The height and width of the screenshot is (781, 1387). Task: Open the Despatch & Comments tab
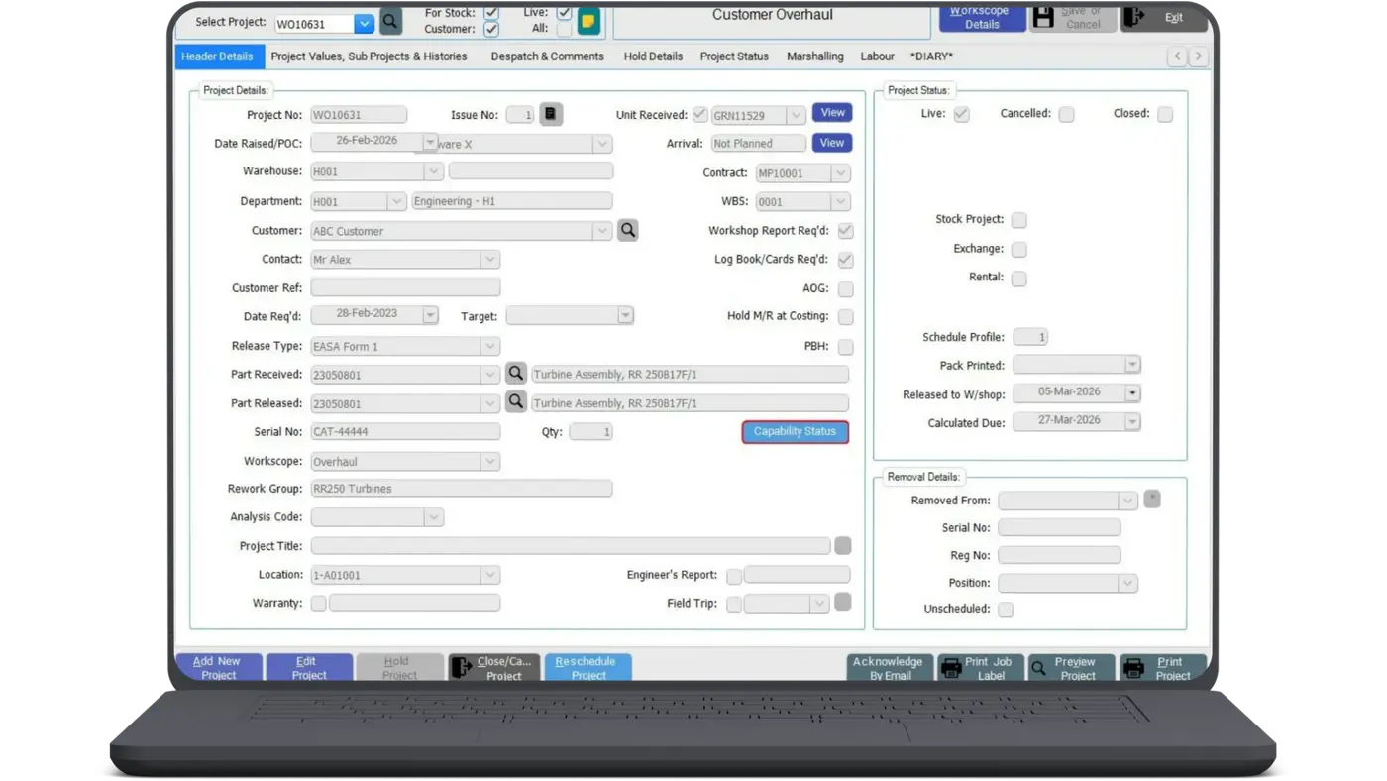click(x=547, y=56)
